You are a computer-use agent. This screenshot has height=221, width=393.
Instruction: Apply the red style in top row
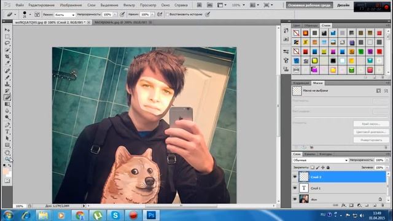click(x=379, y=33)
